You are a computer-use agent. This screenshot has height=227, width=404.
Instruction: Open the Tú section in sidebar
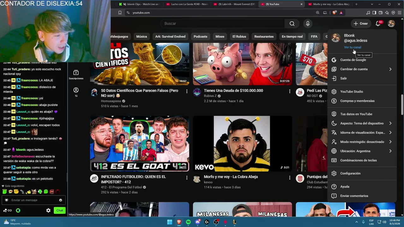[76, 92]
